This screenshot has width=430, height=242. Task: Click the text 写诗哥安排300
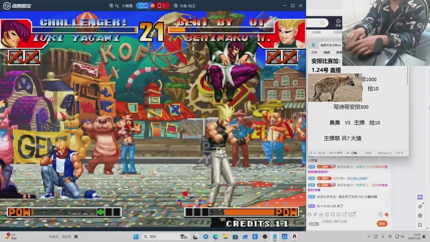click(351, 107)
